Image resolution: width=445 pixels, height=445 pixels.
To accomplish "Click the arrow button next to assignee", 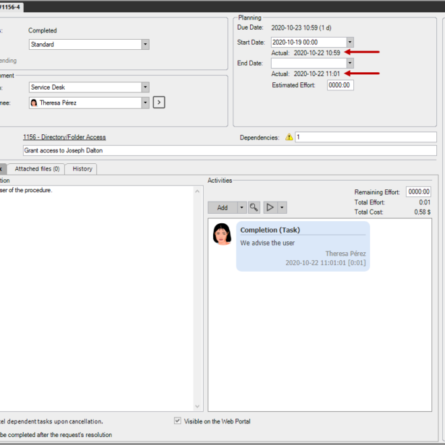I will pos(159,102).
